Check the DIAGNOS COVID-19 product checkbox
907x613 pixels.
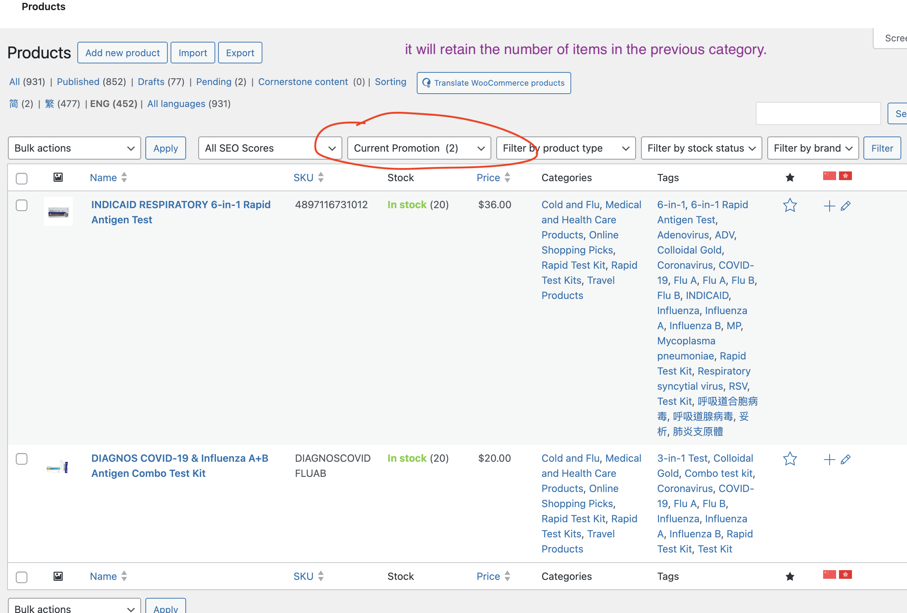pyautogui.click(x=22, y=459)
